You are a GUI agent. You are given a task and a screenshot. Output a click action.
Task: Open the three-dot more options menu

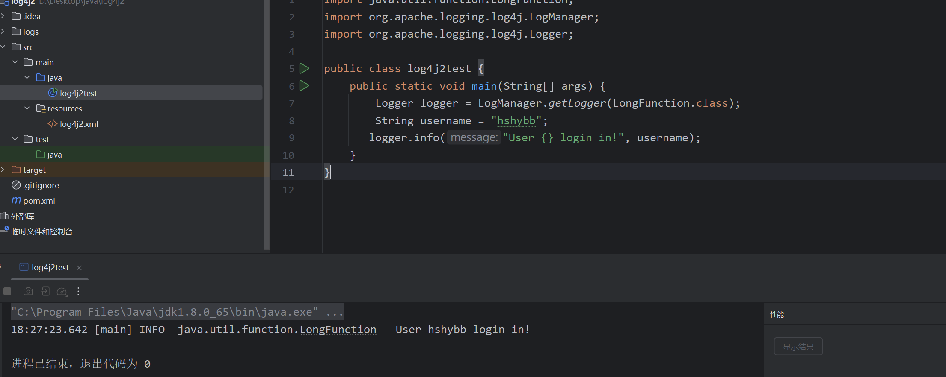pos(78,291)
